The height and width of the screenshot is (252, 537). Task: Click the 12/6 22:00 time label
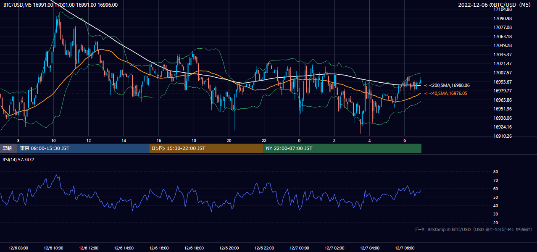(264, 248)
